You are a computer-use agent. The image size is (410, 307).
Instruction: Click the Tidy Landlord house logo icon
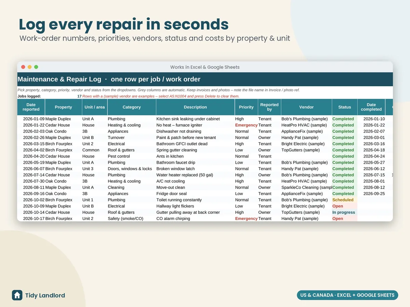click(x=17, y=295)
